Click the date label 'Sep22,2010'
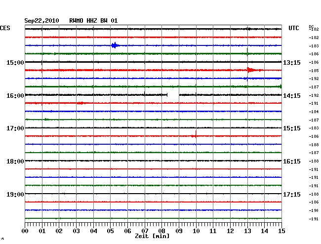This screenshot has height=244, width=321. [41, 21]
